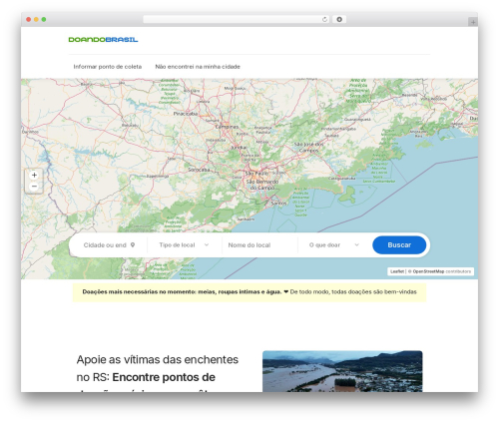Click 'São José dos Campos' map label

click(x=308, y=148)
